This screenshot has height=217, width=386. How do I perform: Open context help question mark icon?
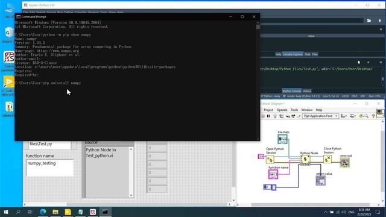coord(373,116)
